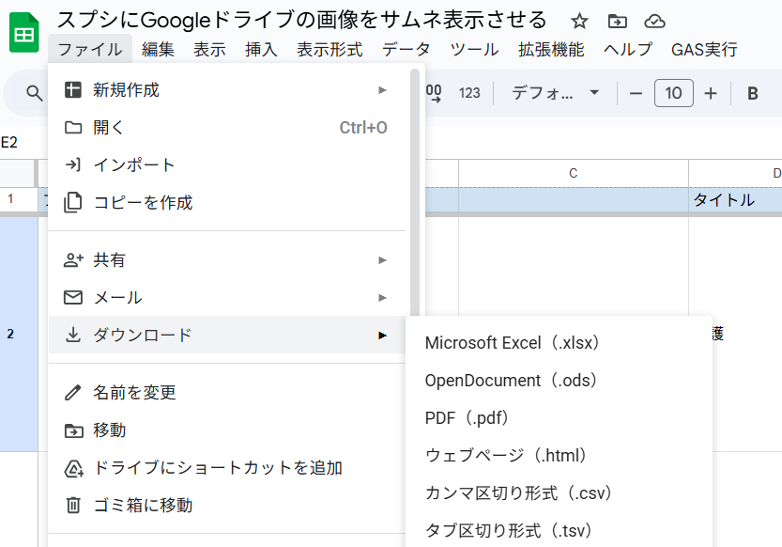Select ゴミ箱に移動 menu entry
This screenshot has width=782, height=547.
coord(227,505)
